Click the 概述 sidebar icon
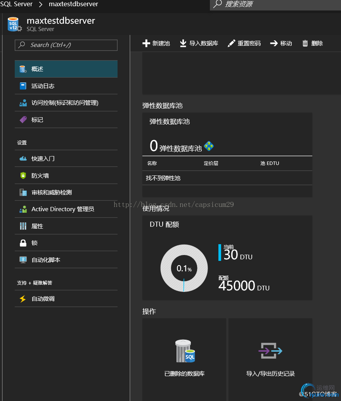Viewport: 341px width, 401px height. point(23,69)
